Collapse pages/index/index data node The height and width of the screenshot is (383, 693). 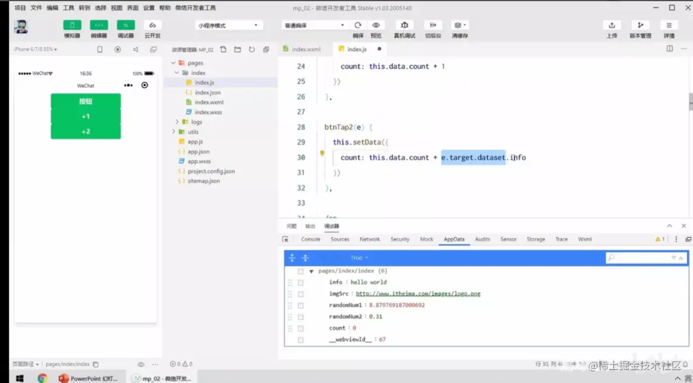point(311,271)
